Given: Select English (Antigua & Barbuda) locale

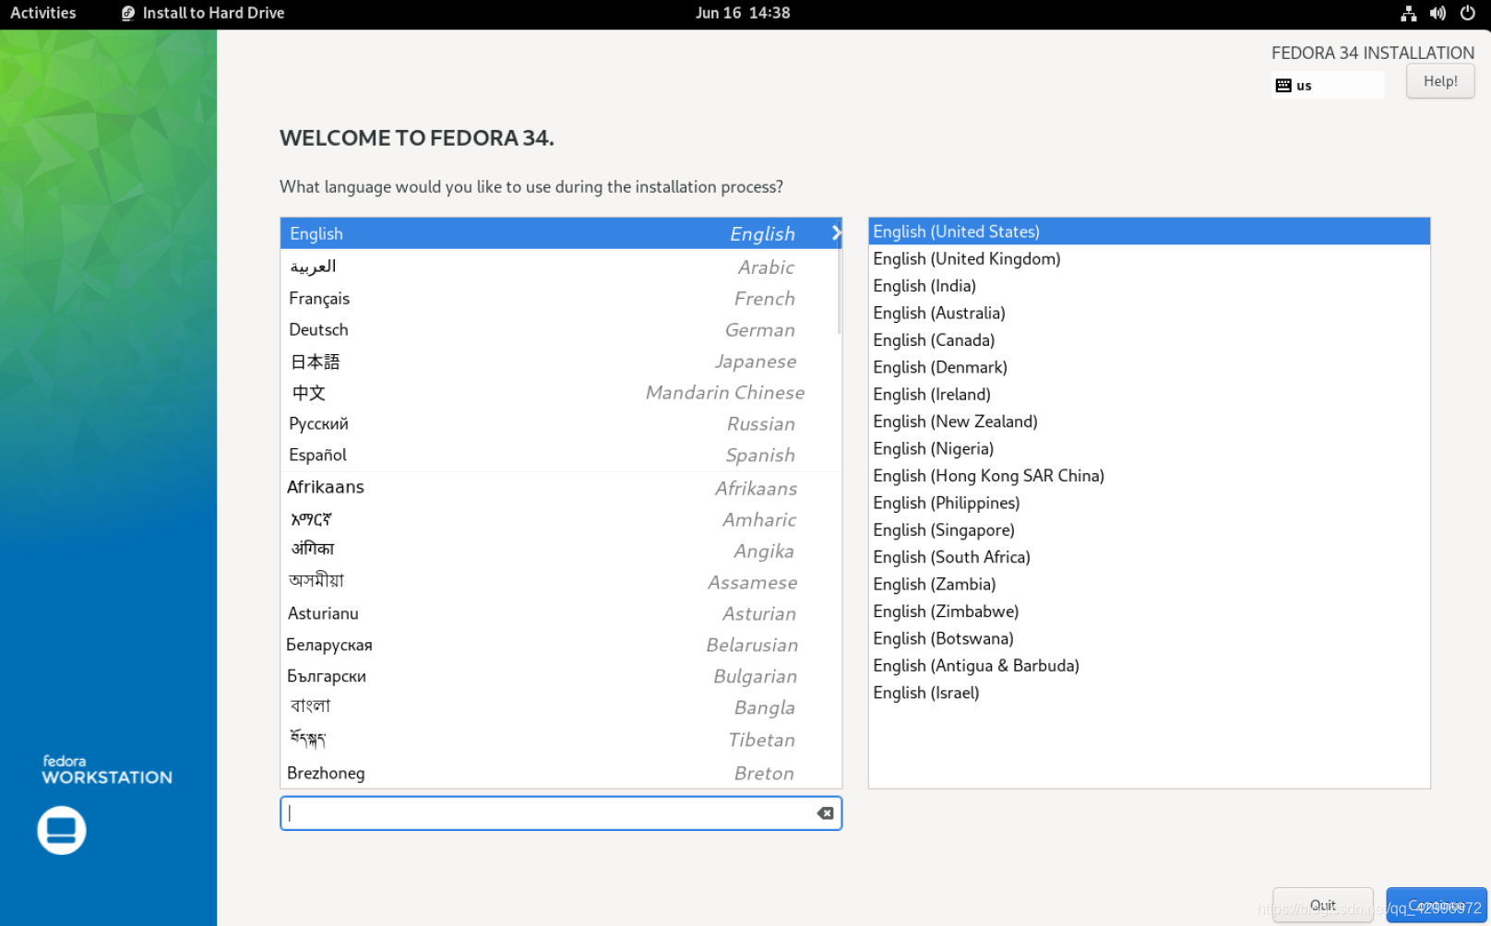Looking at the screenshot, I should coord(1149,665).
